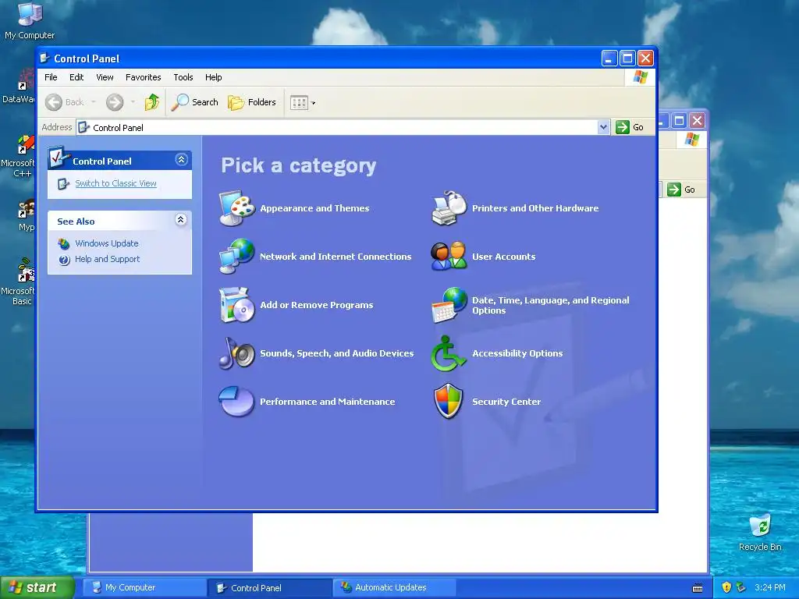
Task: Select Microsoft C++ desktop shortcut
Action: coord(20,156)
